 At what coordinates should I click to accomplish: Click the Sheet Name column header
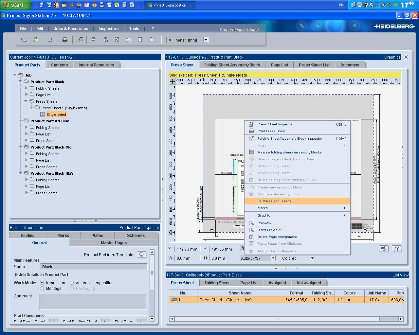pos(240,293)
